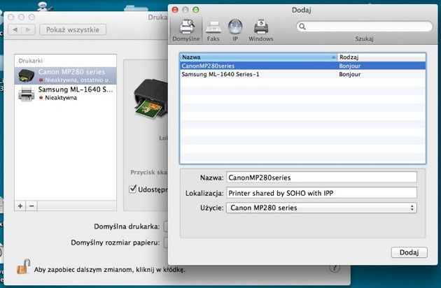The height and width of the screenshot is (288, 441).
Task: Sort list by the Nazwa column header
Action: (x=258, y=57)
